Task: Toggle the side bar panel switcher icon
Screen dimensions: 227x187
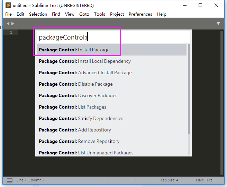Action: point(10,180)
